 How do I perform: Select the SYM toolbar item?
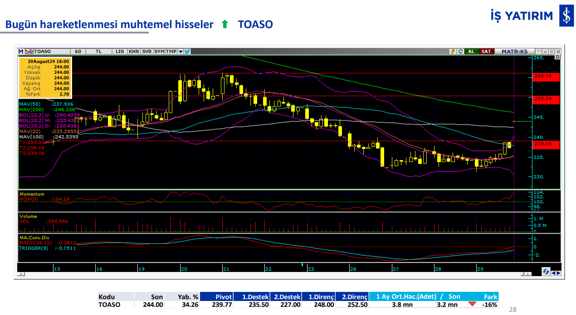[159, 52]
